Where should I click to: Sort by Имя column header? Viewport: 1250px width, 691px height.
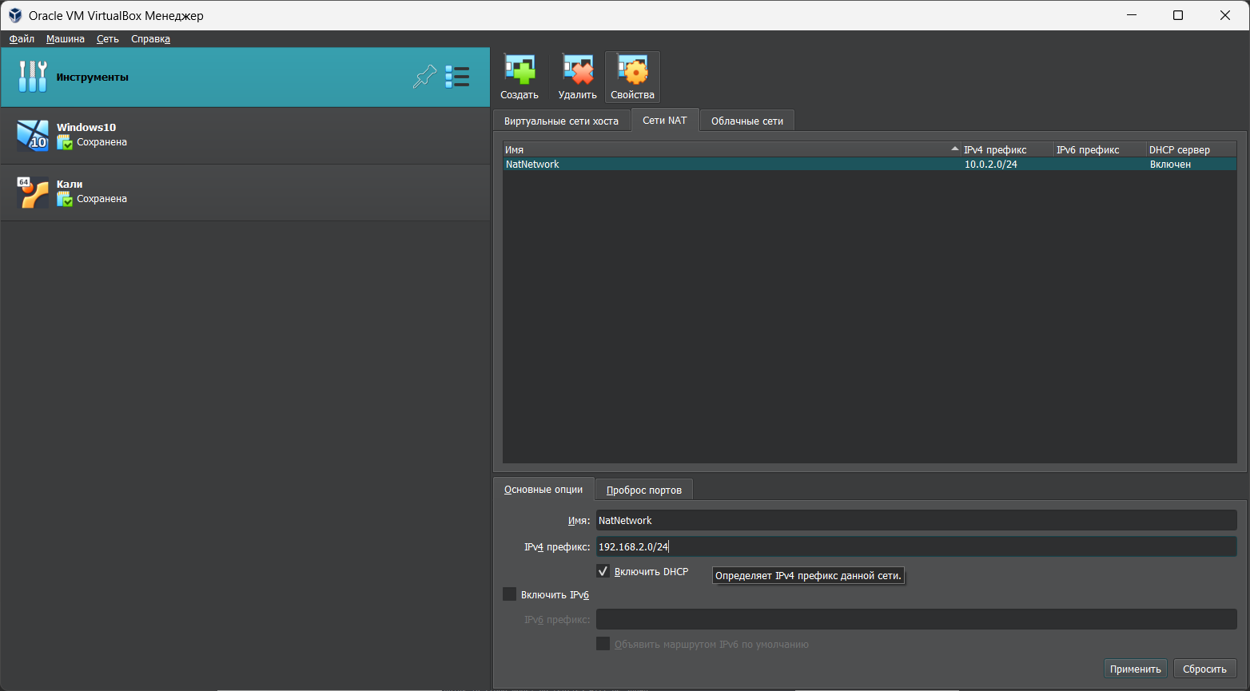coord(732,149)
